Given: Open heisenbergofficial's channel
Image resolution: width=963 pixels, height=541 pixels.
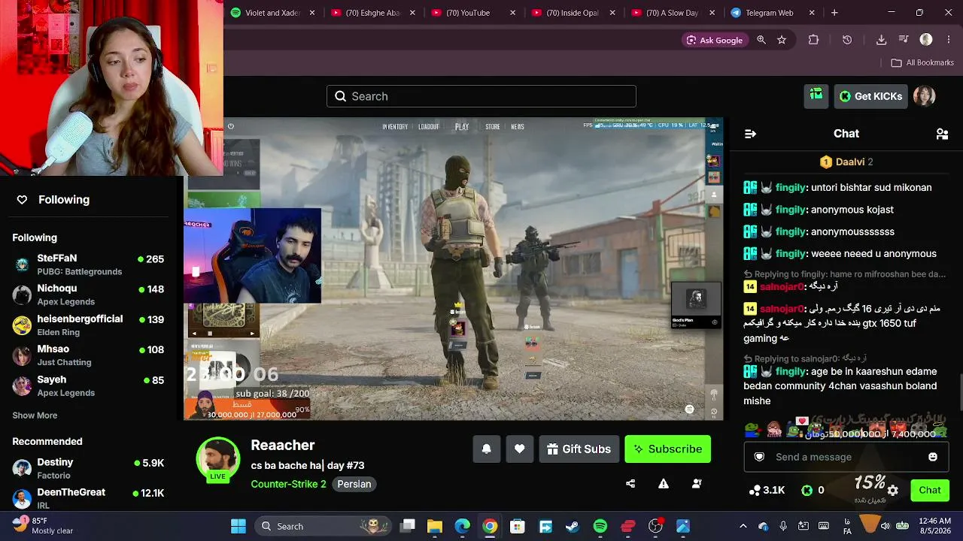Looking at the screenshot, I should click(89, 325).
